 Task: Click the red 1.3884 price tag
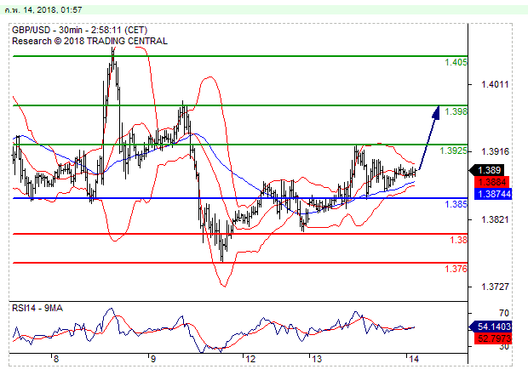pos(492,182)
